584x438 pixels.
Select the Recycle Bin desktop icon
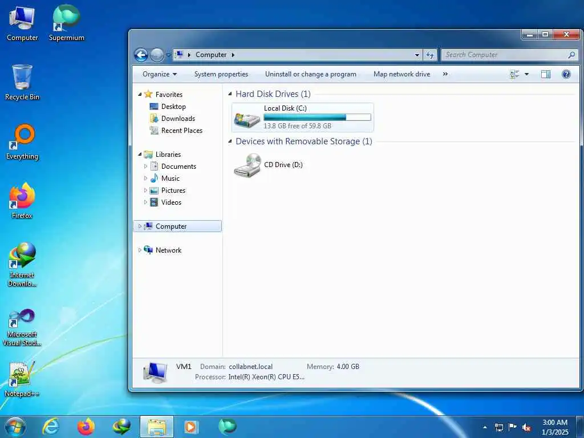point(22,83)
